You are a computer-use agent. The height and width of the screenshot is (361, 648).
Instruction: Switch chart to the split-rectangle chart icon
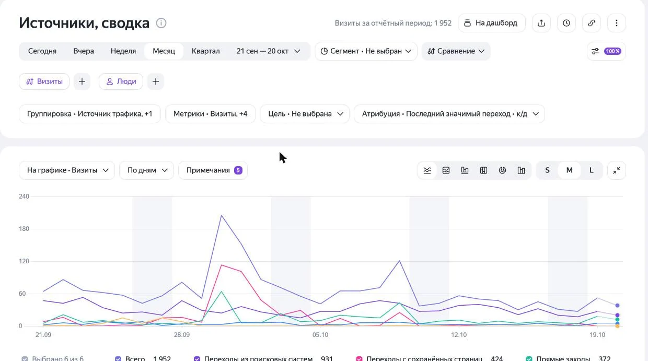483,170
